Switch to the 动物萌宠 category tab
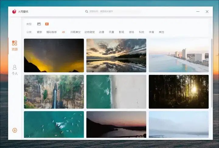 89,32
